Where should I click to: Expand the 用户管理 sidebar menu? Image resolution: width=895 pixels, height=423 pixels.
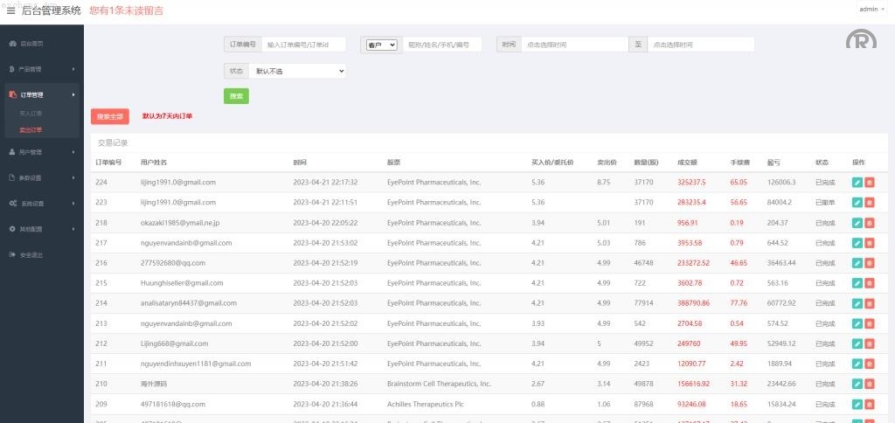point(41,152)
